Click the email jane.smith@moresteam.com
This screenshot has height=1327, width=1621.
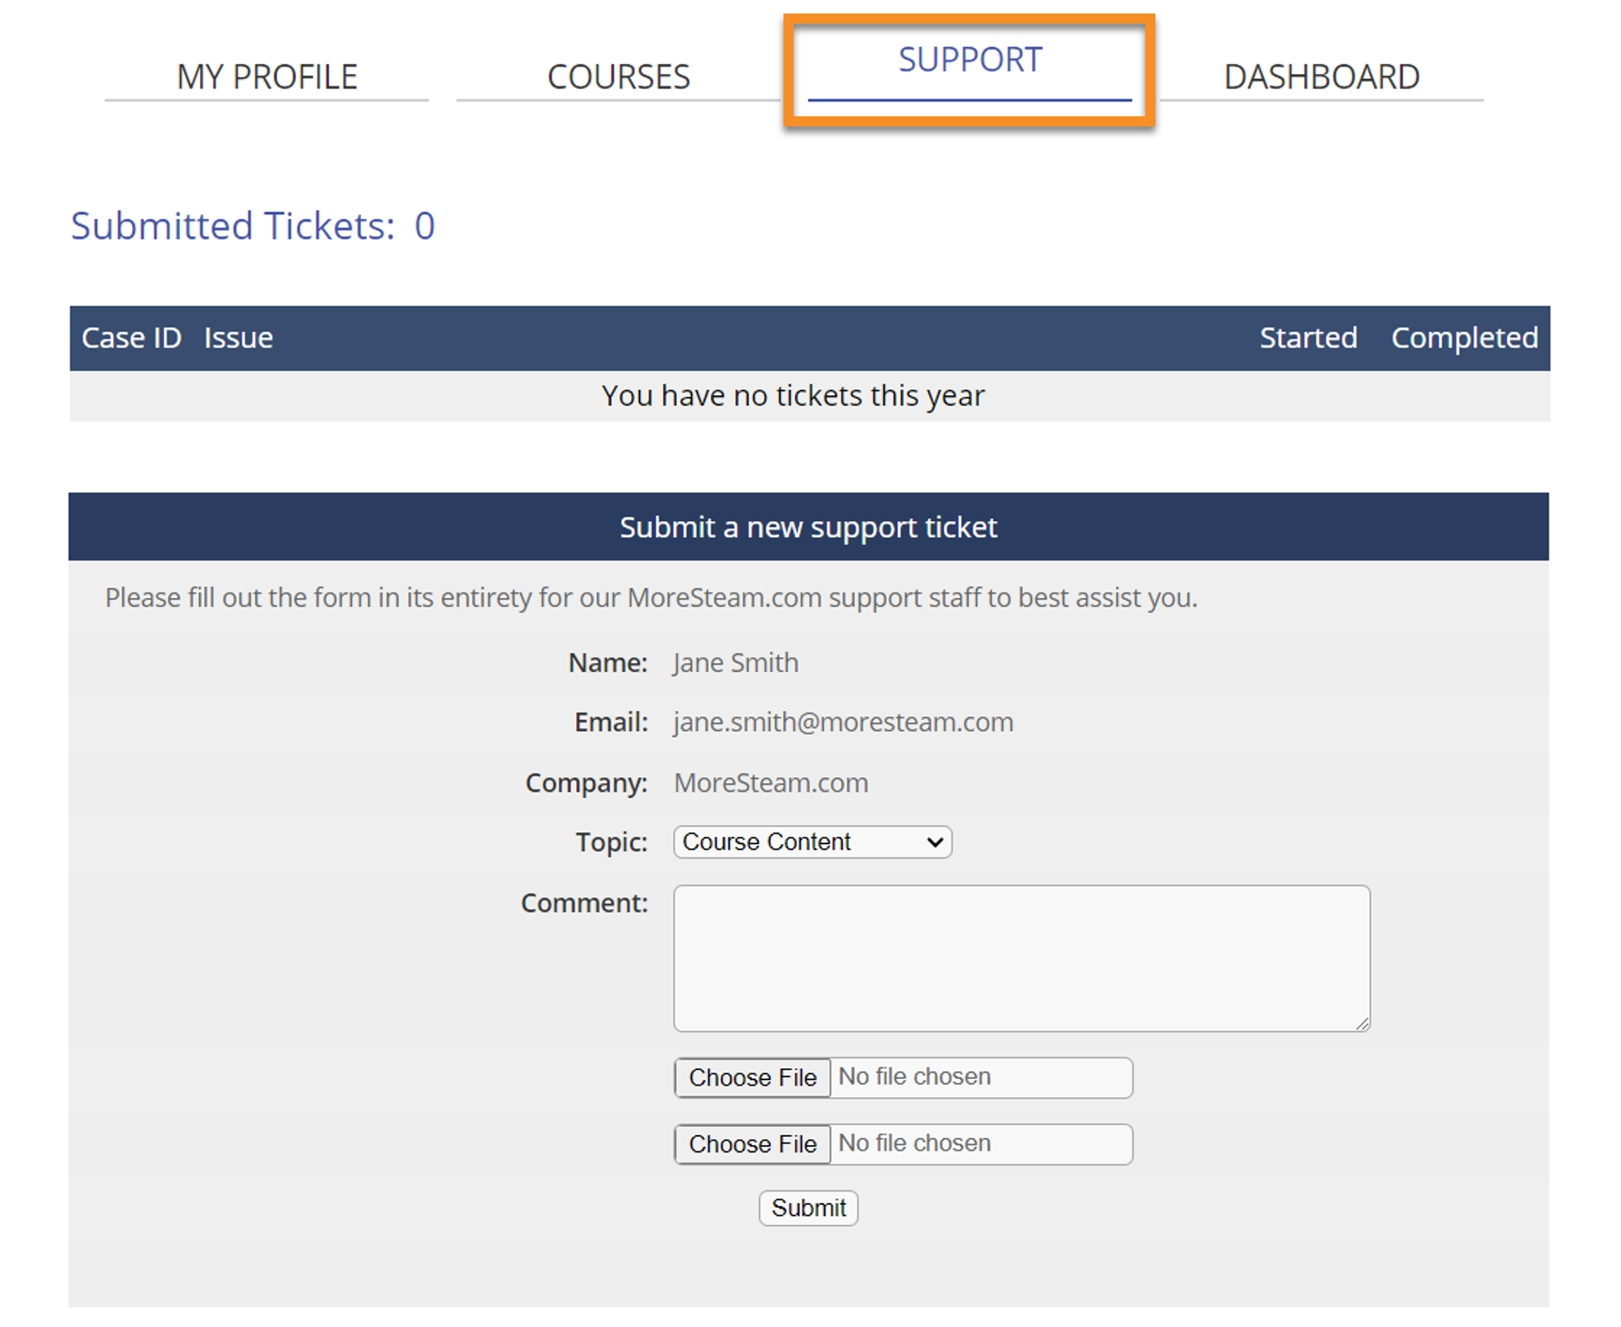pos(843,723)
